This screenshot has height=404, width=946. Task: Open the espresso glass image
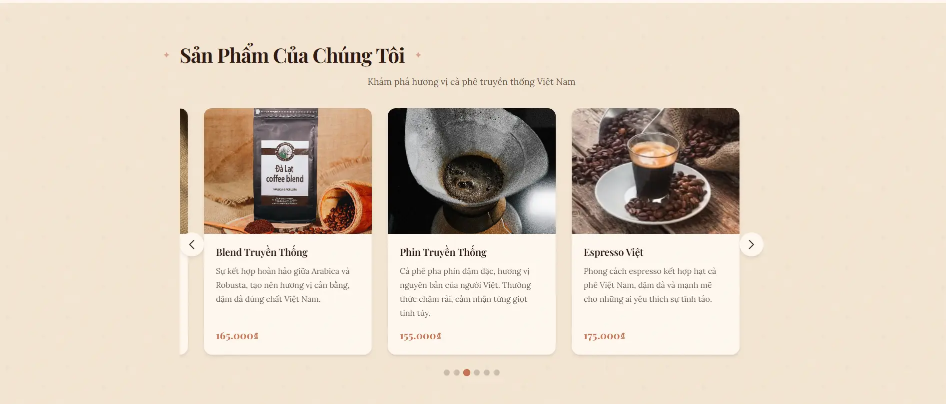(656, 171)
